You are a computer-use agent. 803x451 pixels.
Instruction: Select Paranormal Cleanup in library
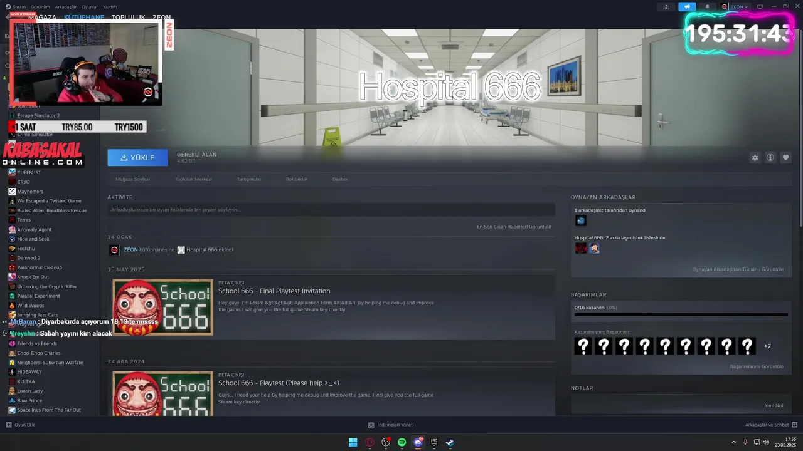click(x=40, y=267)
